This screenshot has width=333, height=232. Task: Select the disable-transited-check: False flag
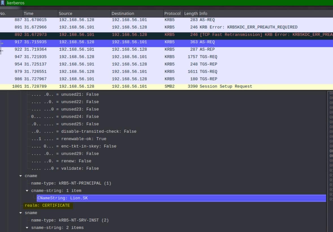(84, 131)
